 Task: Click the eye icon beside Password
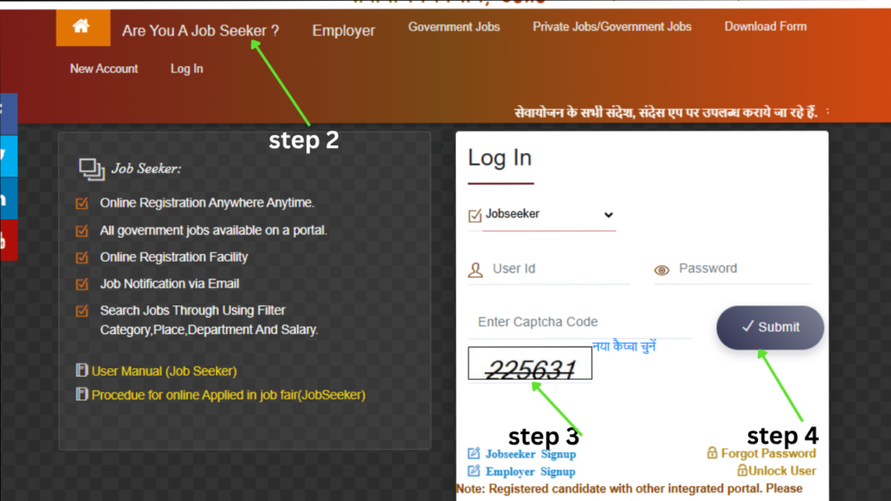point(662,270)
